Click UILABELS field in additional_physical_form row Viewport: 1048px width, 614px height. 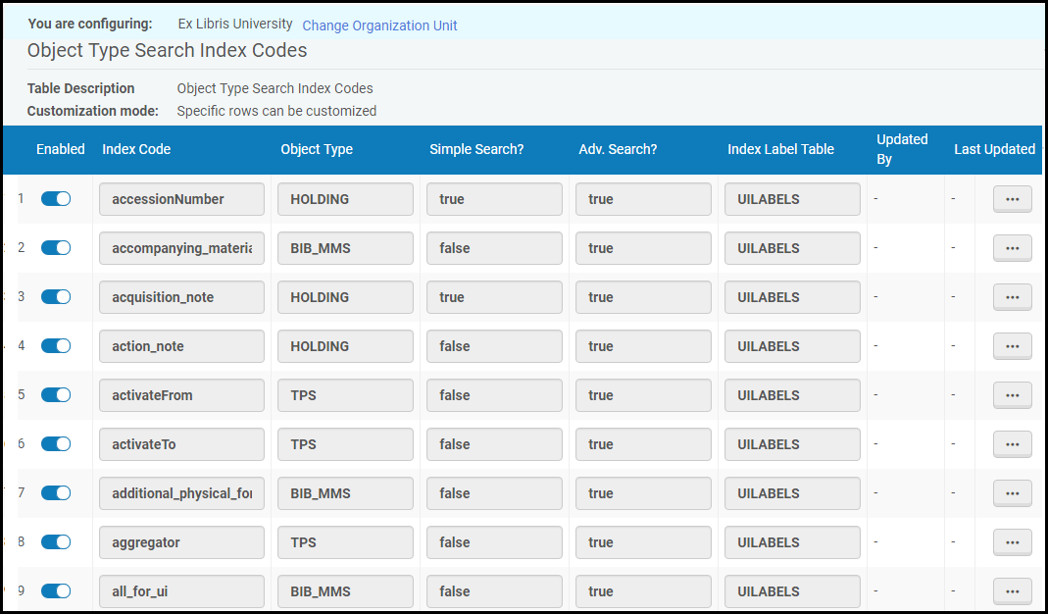pos(793,493)
